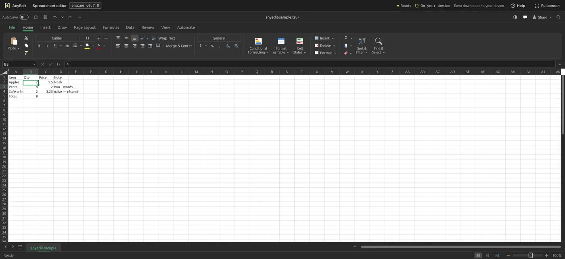Screen dimensions: 565x259
Task: Click the insert function fx icon
Action: [59, 64]
